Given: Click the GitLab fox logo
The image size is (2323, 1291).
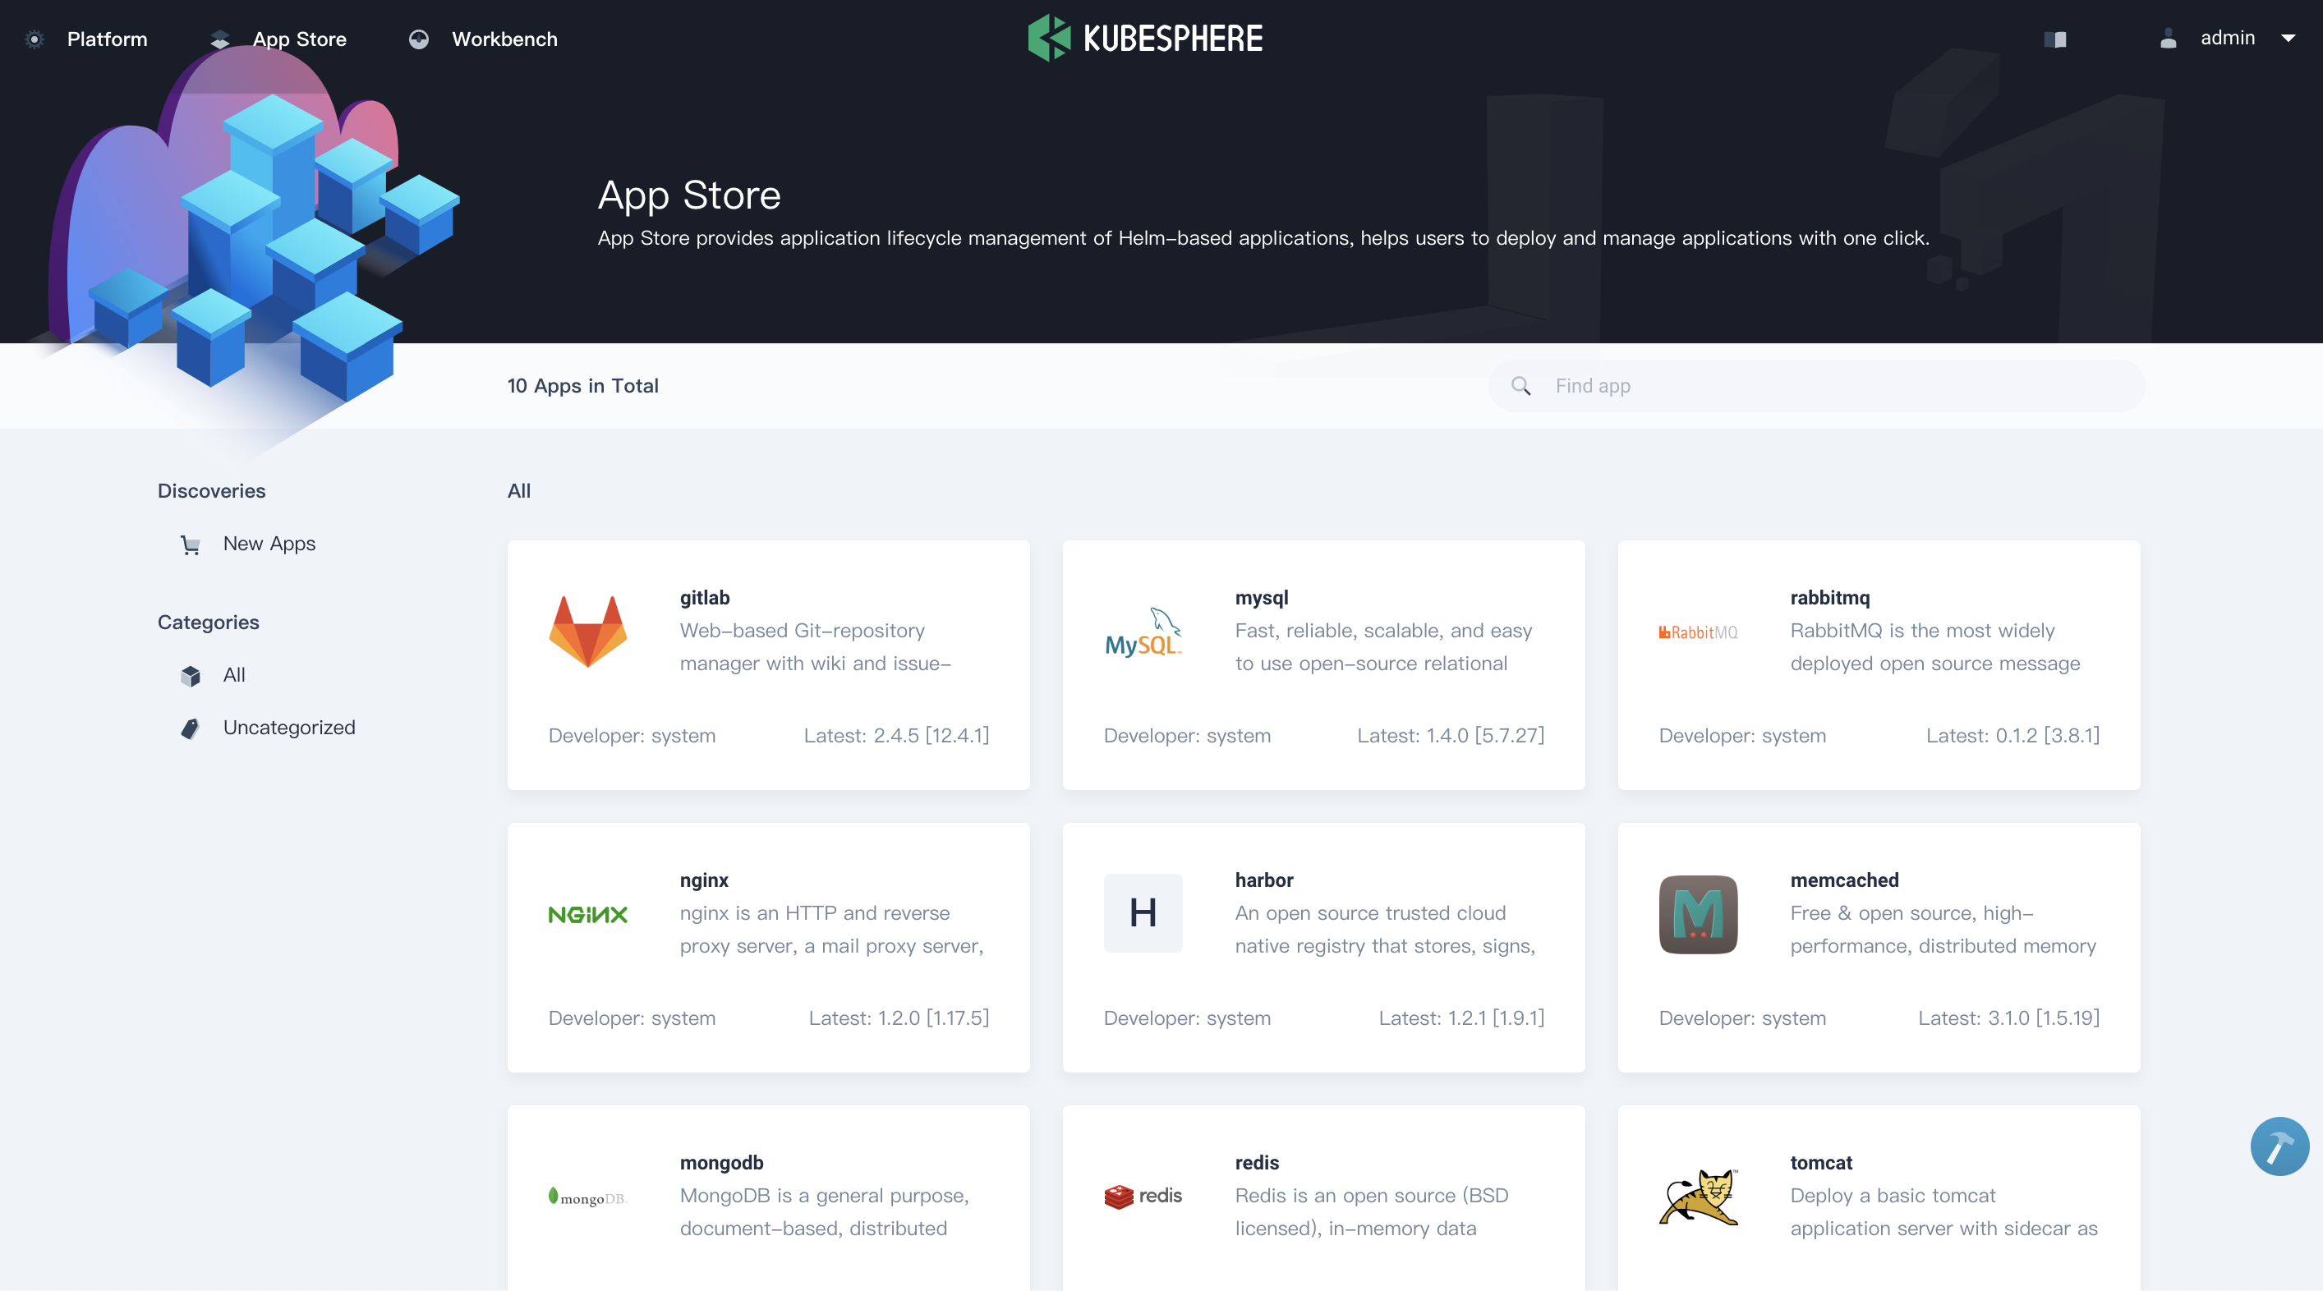Looking at the screenshot, I should click(588, 631).
